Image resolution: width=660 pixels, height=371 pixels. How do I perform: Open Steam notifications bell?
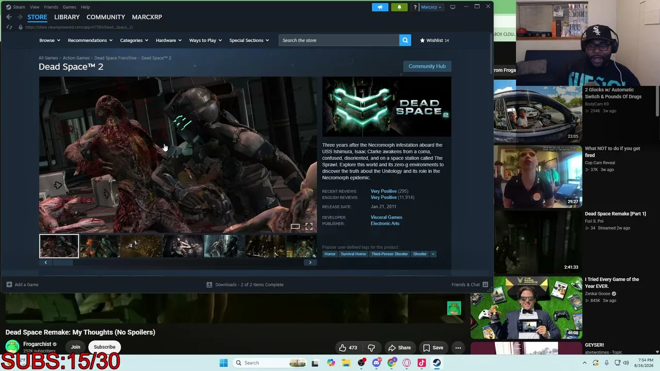pos(399,7)
